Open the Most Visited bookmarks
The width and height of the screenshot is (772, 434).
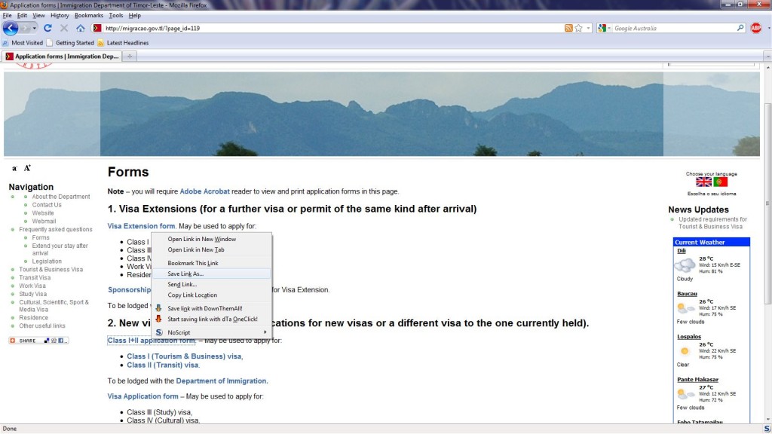[x=23, y=43]
